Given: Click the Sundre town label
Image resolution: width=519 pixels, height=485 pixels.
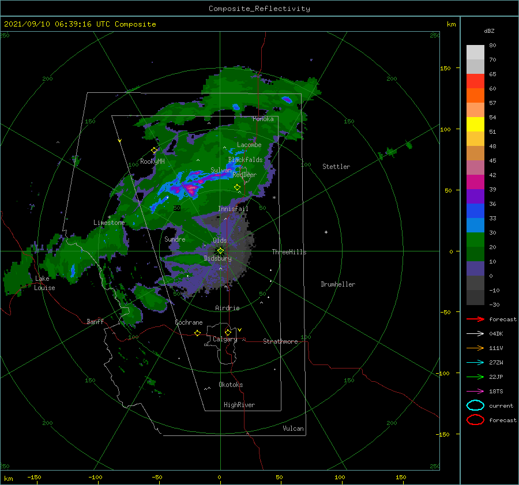Looking at the screenshot, I should 175,239.
